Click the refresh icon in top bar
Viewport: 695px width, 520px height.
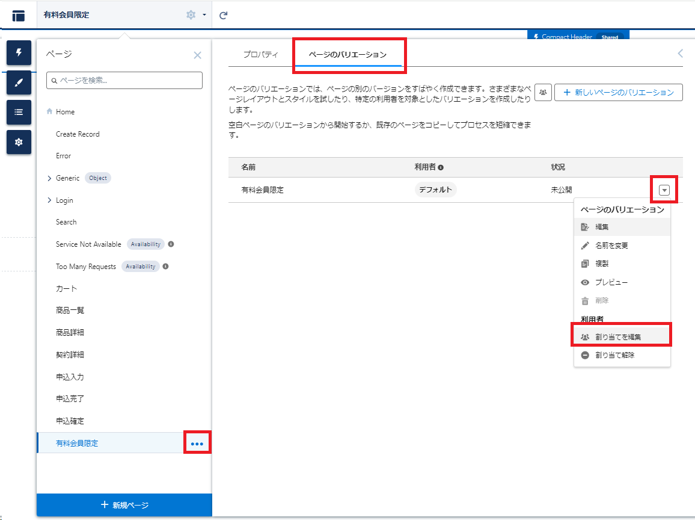[x=223, y=15]
